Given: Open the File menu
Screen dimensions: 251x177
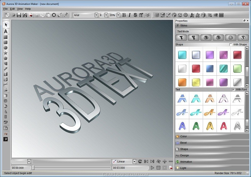Looking at the screenshot, I should point(5,9).
